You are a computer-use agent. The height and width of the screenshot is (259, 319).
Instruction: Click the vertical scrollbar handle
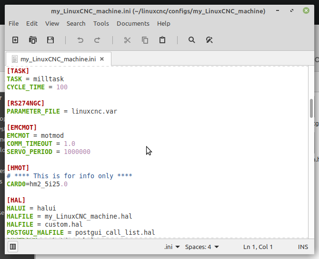pos(311,108)
